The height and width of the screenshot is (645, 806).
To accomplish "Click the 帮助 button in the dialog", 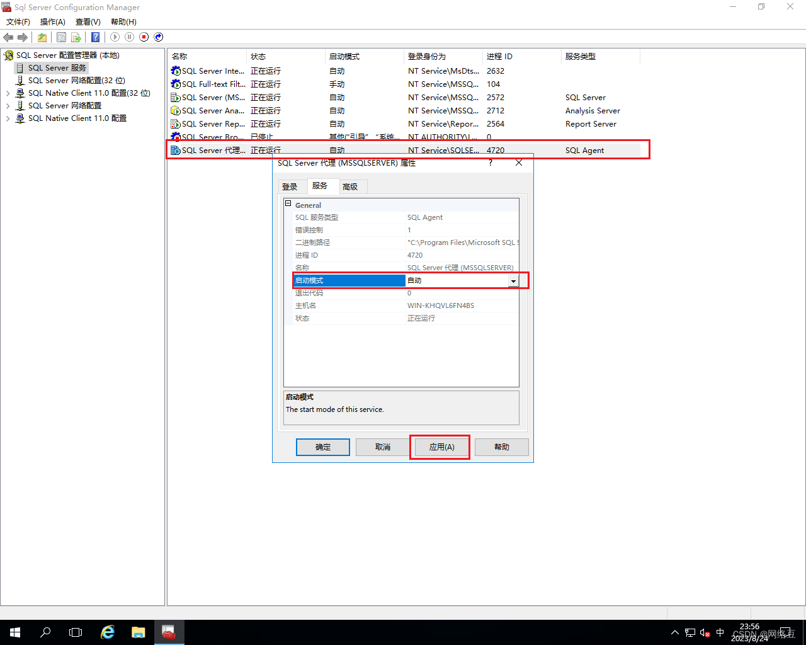I will coord(502,447).
